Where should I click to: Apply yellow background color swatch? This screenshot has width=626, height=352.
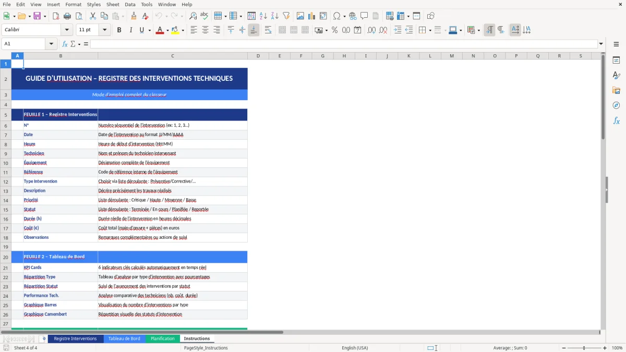click(x=175, y=30)
